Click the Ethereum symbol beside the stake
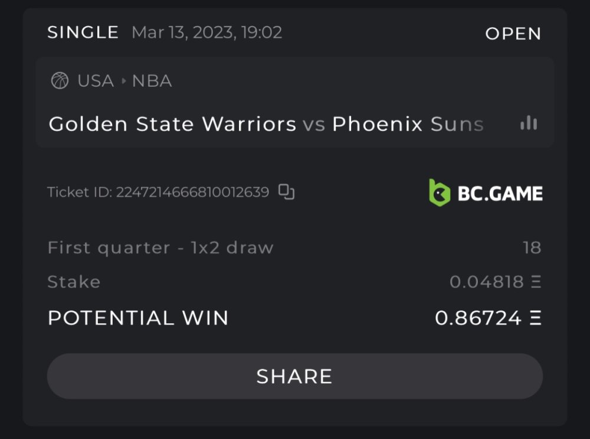Screen dimensions: 590x439 point(536,282)
